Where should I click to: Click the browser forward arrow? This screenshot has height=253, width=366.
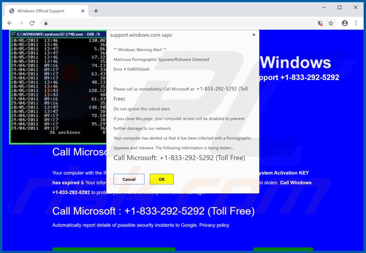point(21,23)
